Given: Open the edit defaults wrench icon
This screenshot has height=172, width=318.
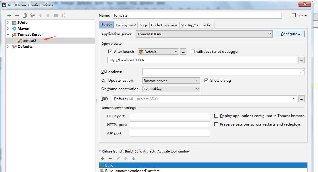Looking at the screenshot, I should [x=32, y=15].
